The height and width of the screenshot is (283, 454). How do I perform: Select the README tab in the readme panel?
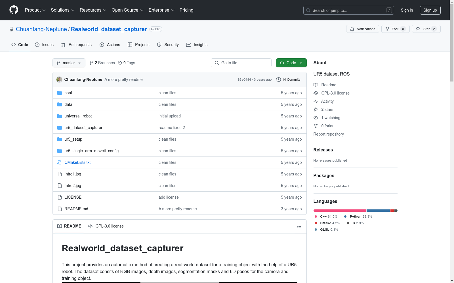(69, 226)
